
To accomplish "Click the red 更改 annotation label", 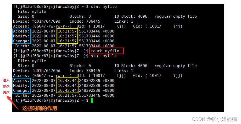I will pyautogui.click(x=6, y=92).
